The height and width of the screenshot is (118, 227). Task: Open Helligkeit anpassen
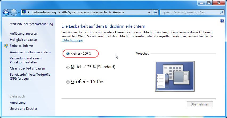coord(23,40)
